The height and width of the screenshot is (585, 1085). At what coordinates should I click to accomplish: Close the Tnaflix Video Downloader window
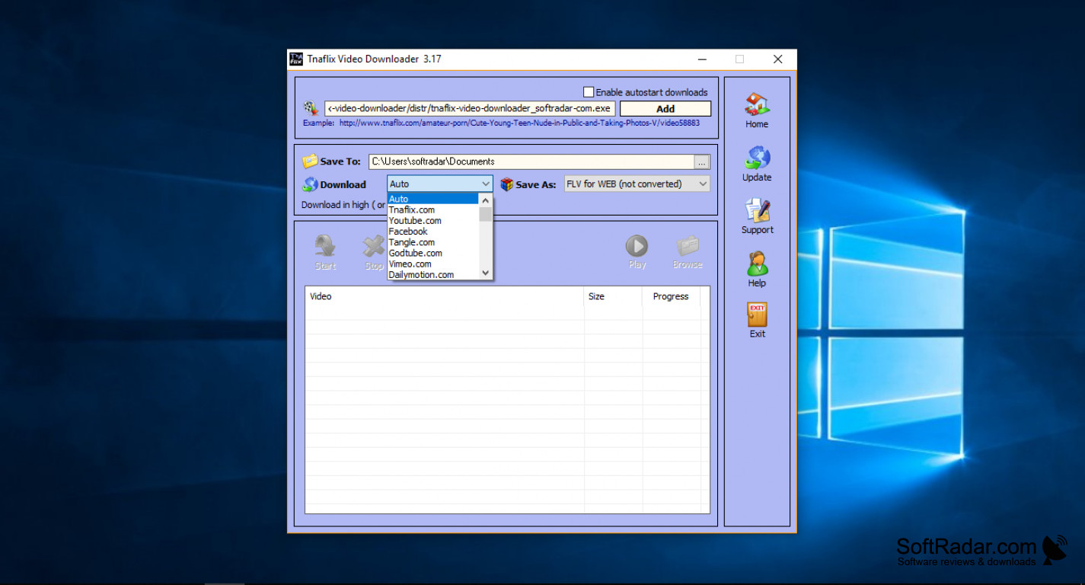(x=777, y=59)
